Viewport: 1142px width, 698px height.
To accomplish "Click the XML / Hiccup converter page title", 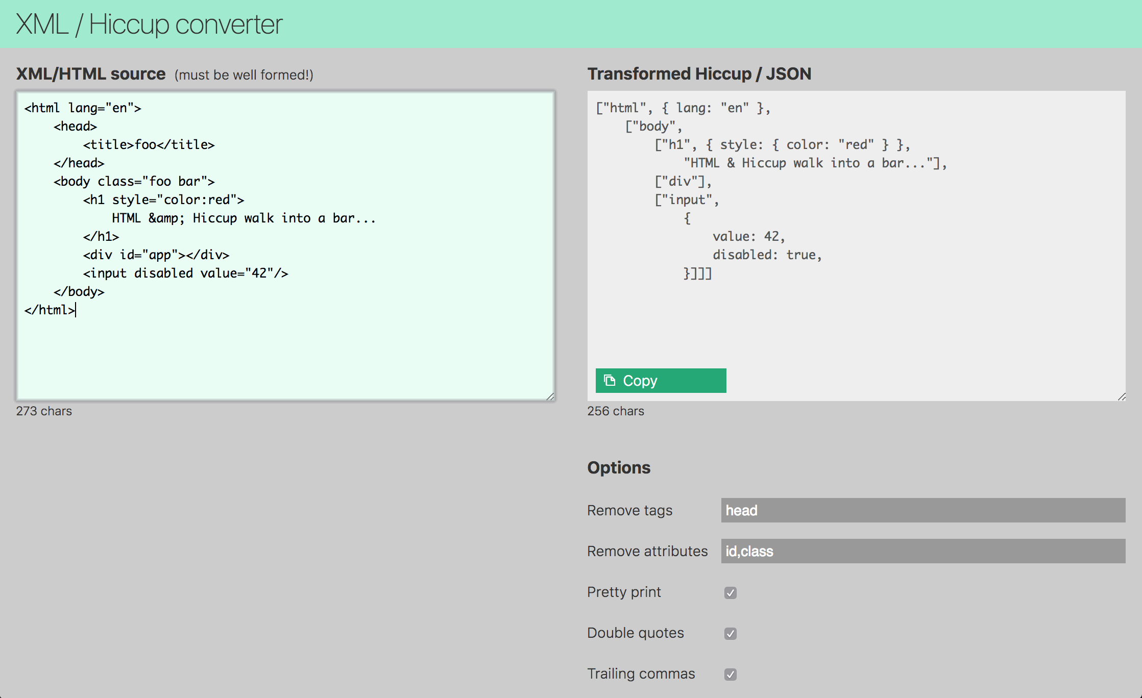I will (x=149, y=24).
